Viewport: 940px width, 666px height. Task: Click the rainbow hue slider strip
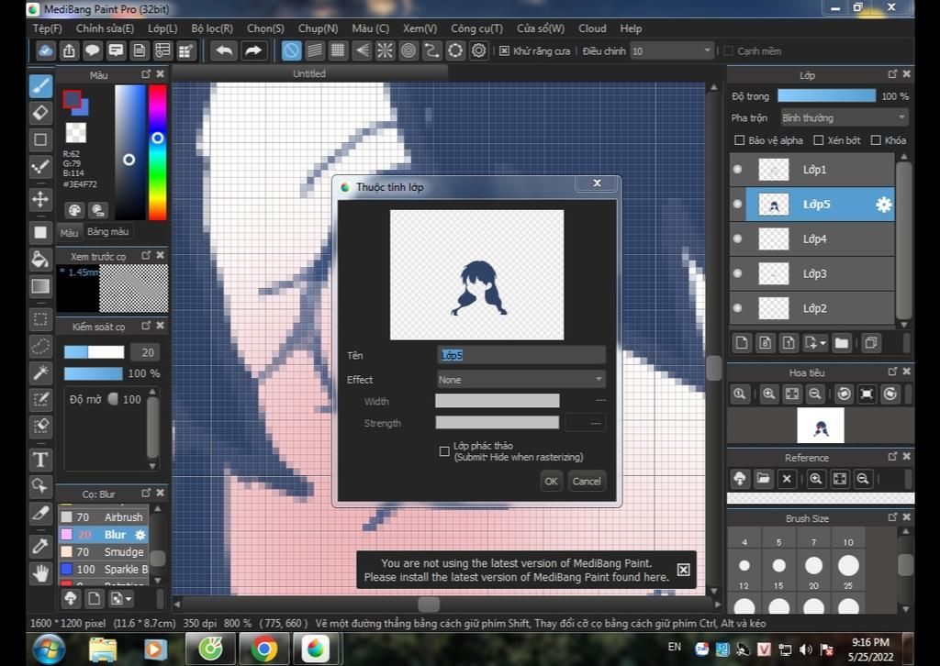(158, 152)
